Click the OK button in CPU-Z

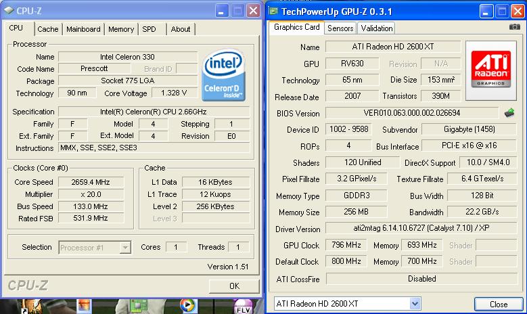[x=234, y=286]
